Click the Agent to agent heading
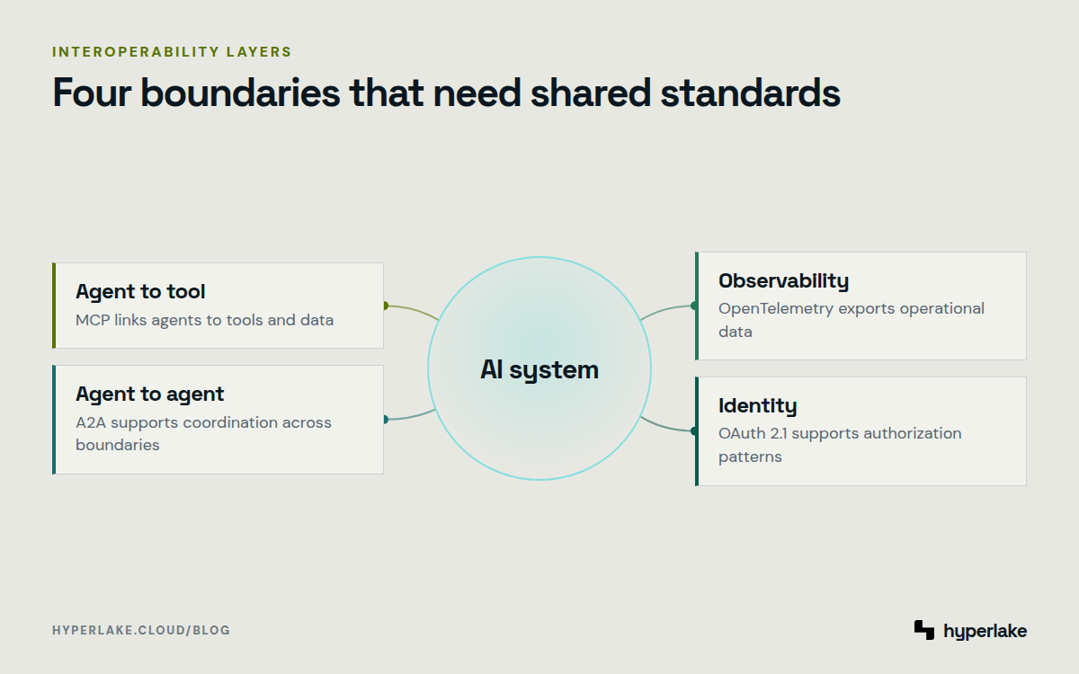Screen dimensions: 1079x674 point(150,394)
